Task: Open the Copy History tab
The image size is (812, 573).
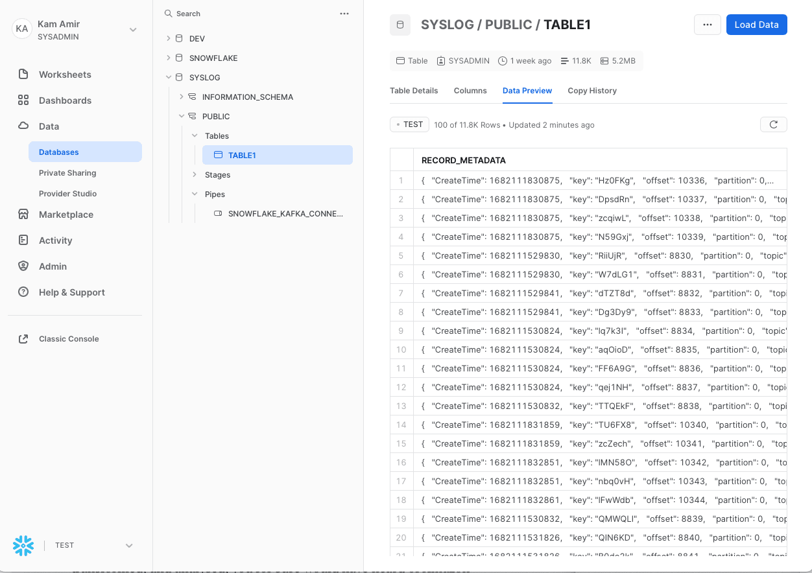Action: 592,91
